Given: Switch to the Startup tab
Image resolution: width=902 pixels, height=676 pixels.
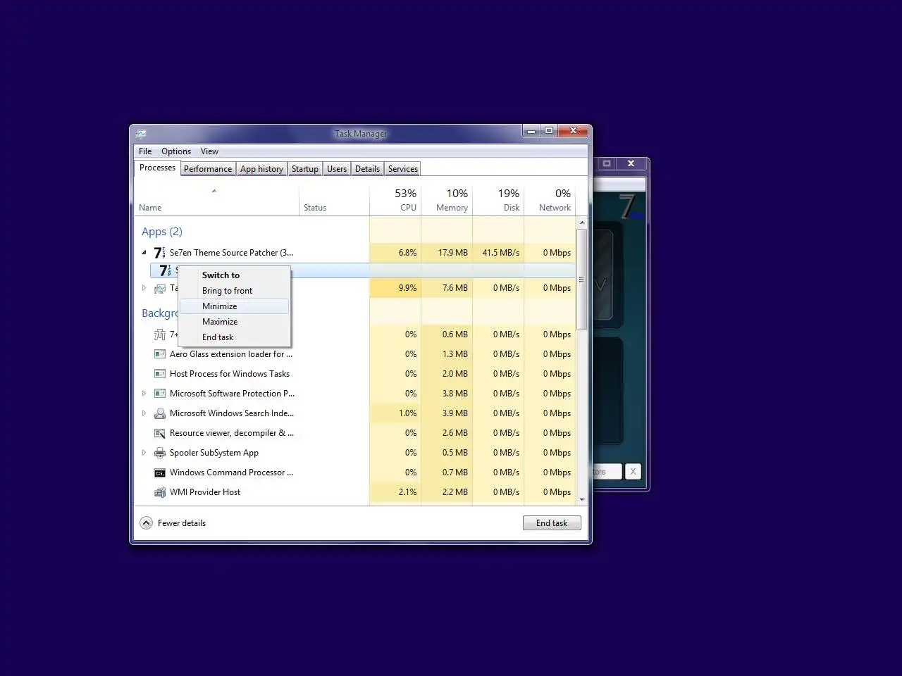Looking at the screenshot, I should tap(305, 169).
